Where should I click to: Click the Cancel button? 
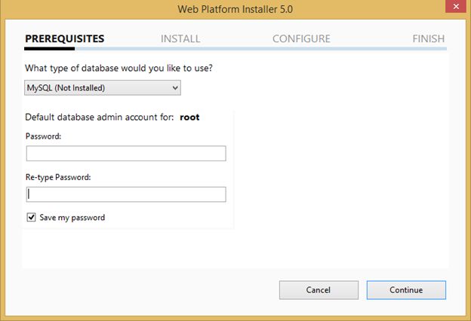pyautogui.click(x=319, y=290)
